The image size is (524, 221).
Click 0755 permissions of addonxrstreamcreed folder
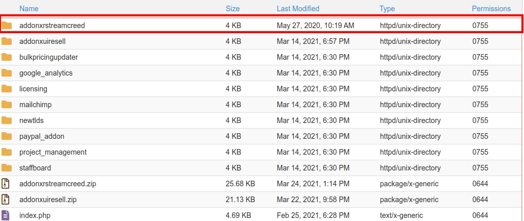[x=480, y=26]
